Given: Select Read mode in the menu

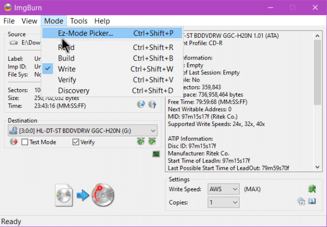Looking at the screenshot, I should pyautogui.click(x=112, y=47).
